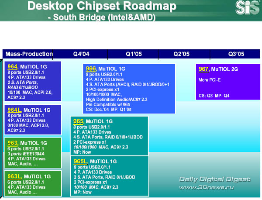The image size is (262, 200).
Task: Click the yellow '964' chipset name
Action: tap(12, 67)
